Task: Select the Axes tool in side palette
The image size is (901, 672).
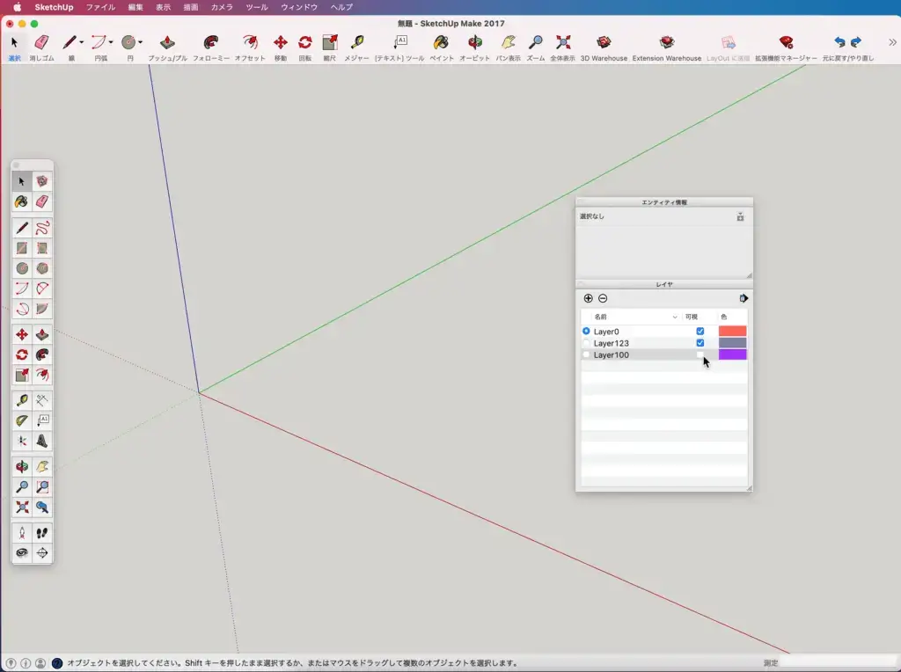Action: tap(22, 441)
